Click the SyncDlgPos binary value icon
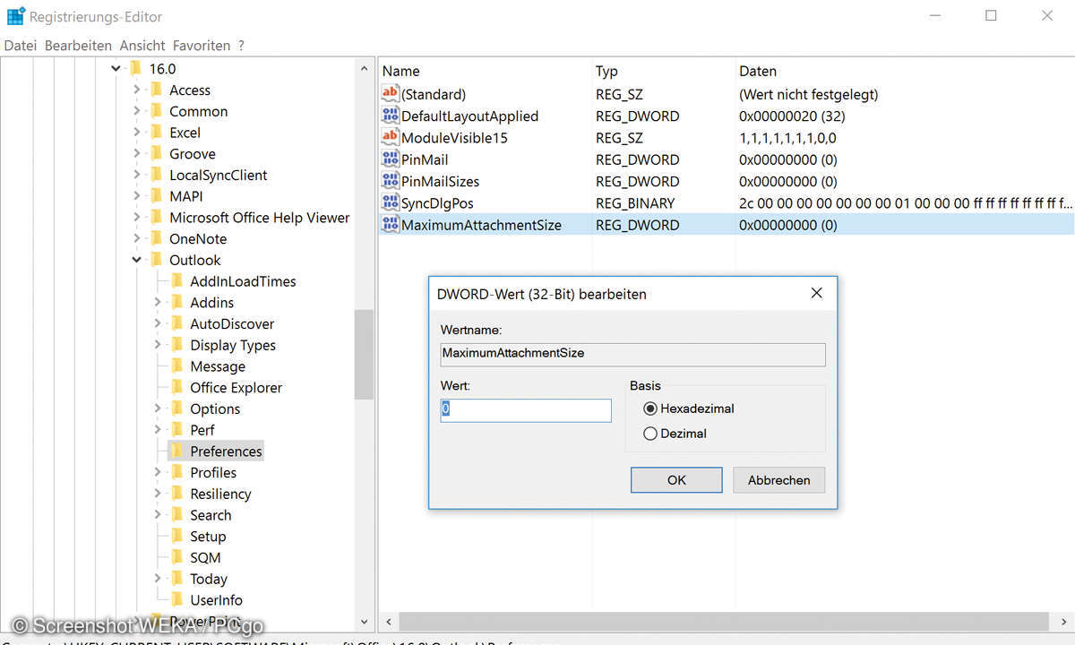The image size is (1075, 645). (390, 202)
